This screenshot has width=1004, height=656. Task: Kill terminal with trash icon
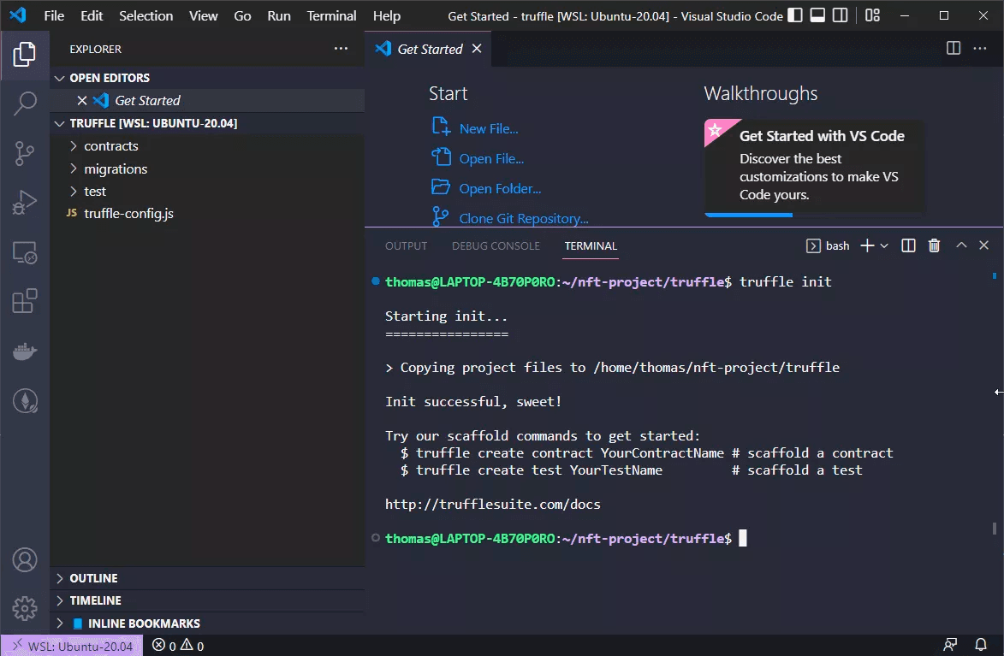pos(934,245)
